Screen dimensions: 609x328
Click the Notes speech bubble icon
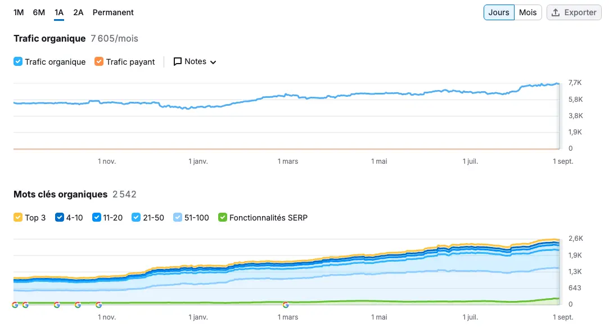coord(178,61)
